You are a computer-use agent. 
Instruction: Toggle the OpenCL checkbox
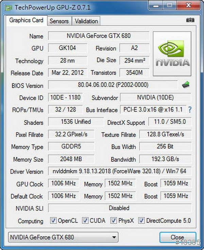[53, 221]
